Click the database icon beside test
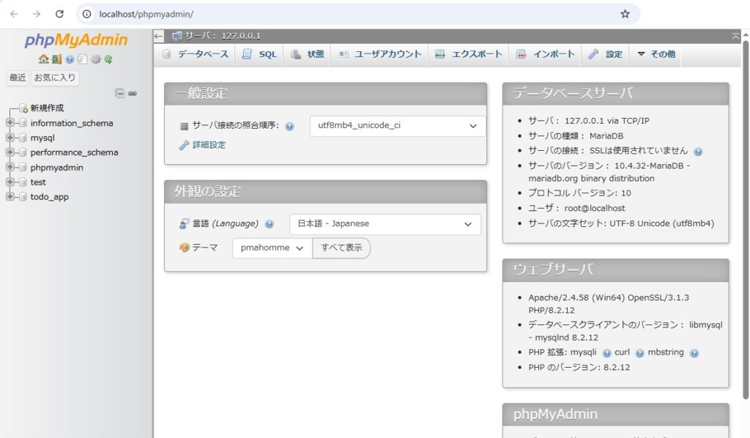750x438 pixels. pos(23,182)
